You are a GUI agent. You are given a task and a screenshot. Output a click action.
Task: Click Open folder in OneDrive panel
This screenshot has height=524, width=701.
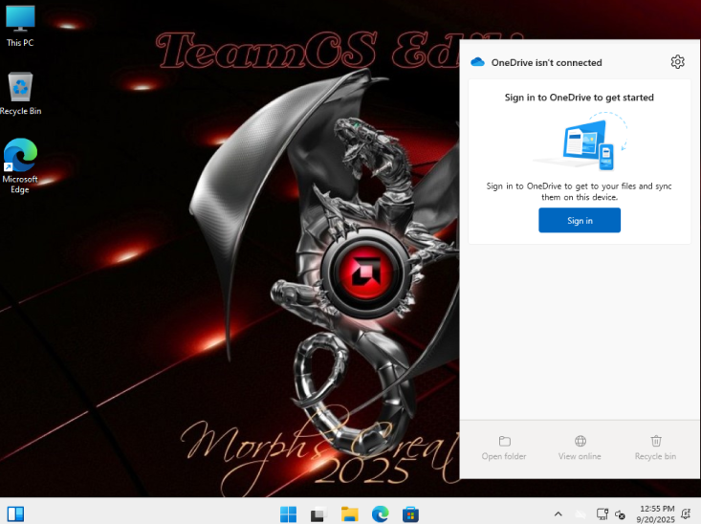[504, 448]
